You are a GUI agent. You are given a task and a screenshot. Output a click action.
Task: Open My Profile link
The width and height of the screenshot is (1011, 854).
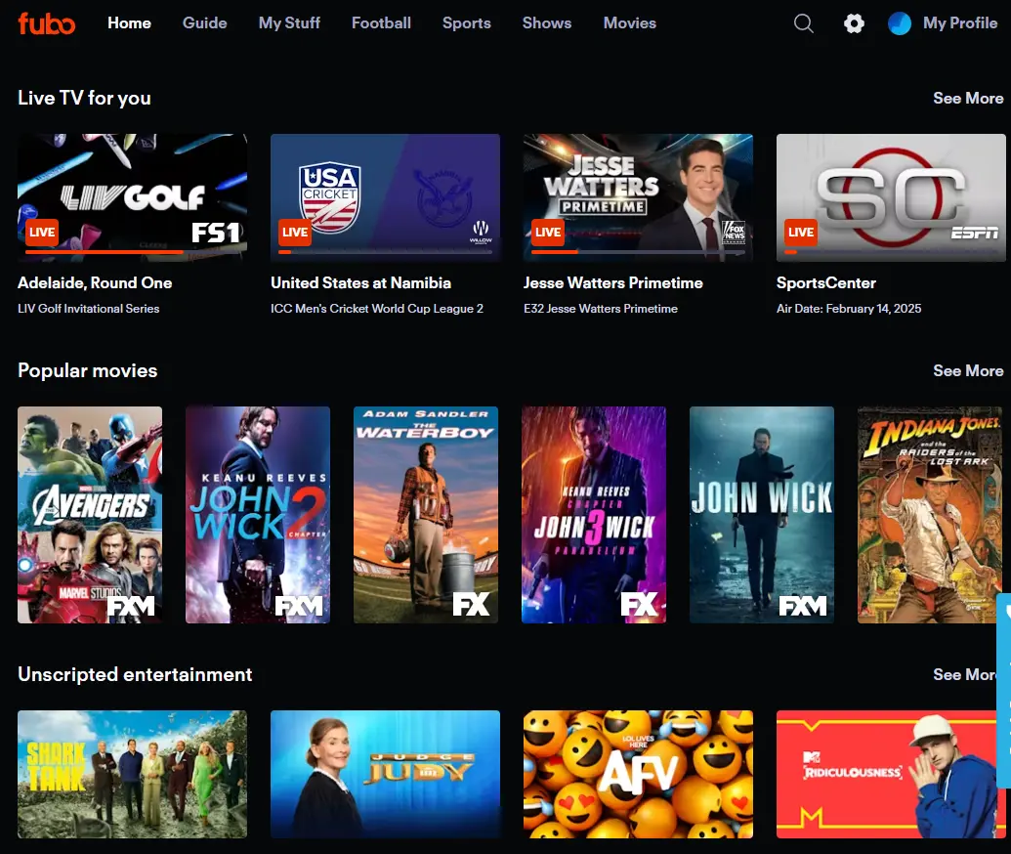coord(959,23)
